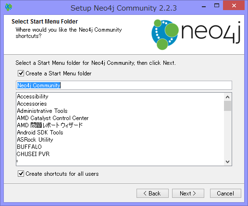Click the folder list scroll down arrow

pyautogui.click(x=227, y=162)
